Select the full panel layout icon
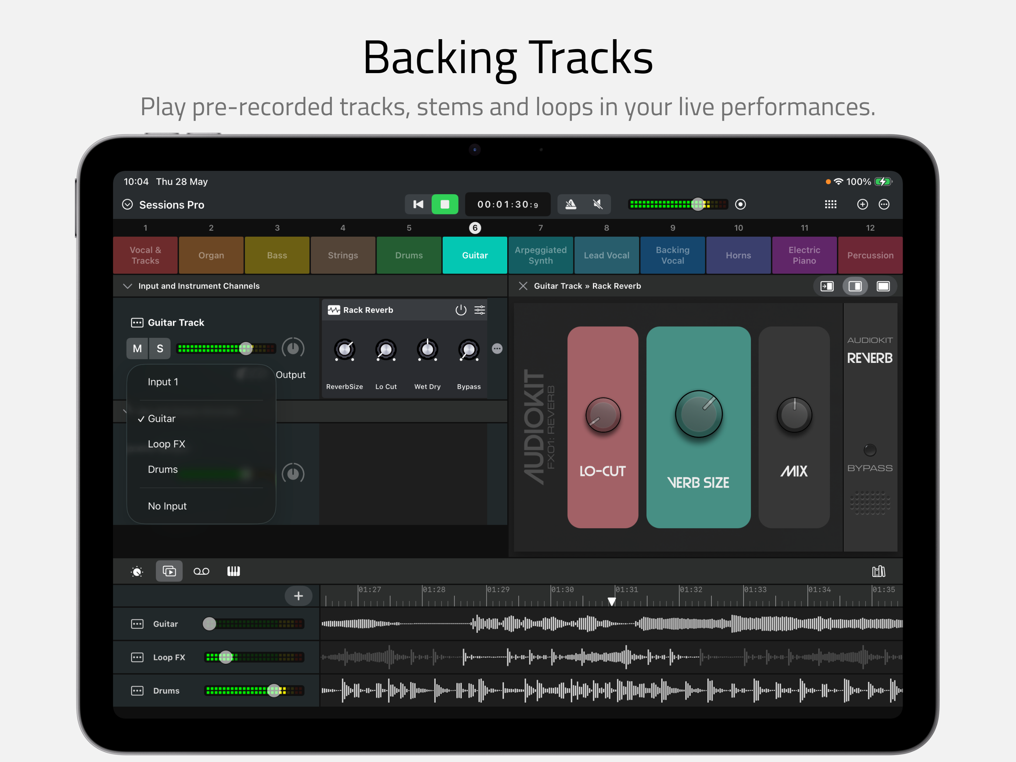Image resolution: width=1016 pixels, height=762 pixels. pyautogui.click(x=883, y=286)
